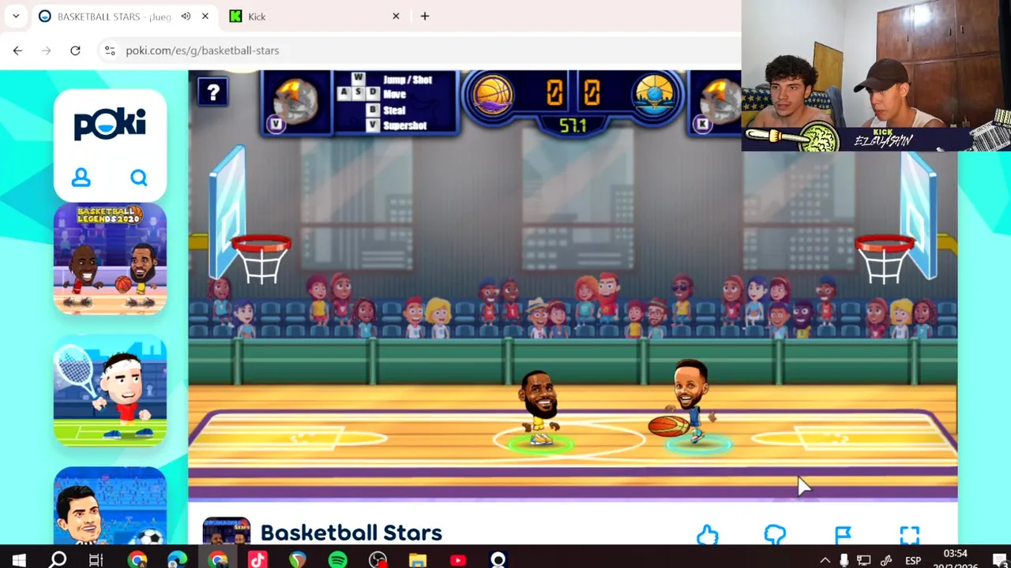Click the Supershot control label
1011x568 pixels.
point(404,125)
